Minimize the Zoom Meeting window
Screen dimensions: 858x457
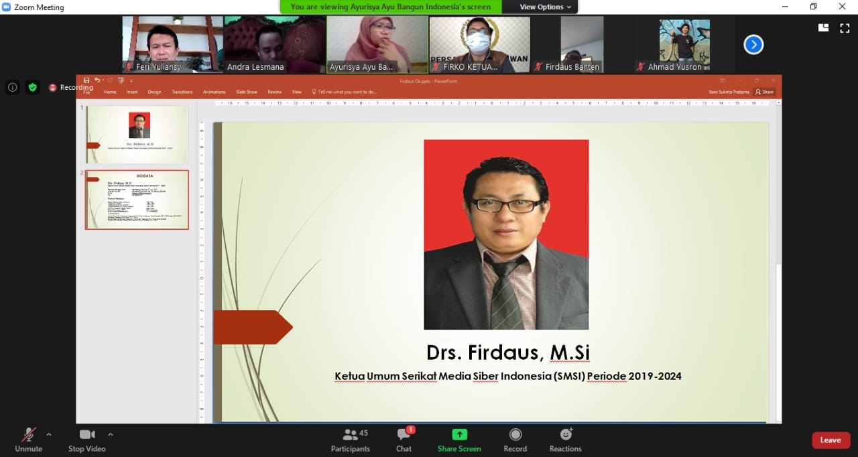tap(785, 7)
